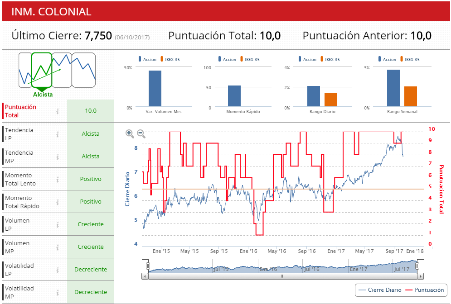This screenshot has width=451, height=304.
Task: Click the Decreciente value for Volatilidad LP
Action: 91,270
